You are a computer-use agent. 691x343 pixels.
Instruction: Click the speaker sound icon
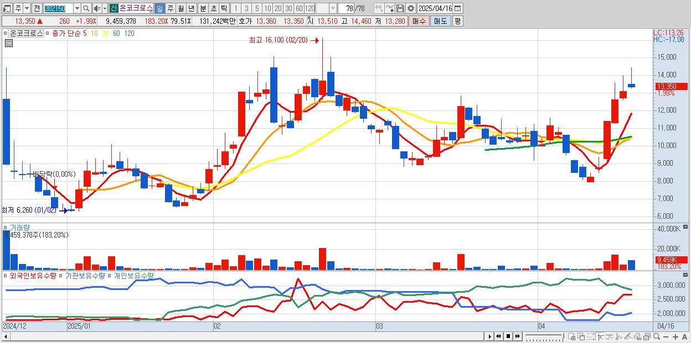[x=97, y=8]
